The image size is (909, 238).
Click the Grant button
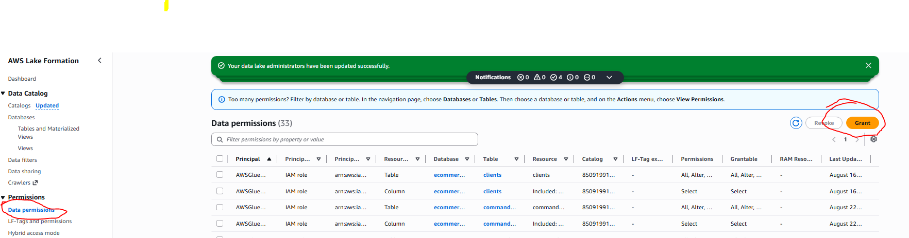pos(862,123)
